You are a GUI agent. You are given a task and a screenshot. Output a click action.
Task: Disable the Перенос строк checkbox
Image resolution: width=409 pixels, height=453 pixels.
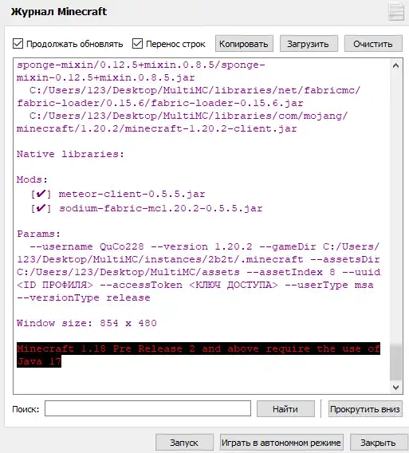click(x=137, y=44)
